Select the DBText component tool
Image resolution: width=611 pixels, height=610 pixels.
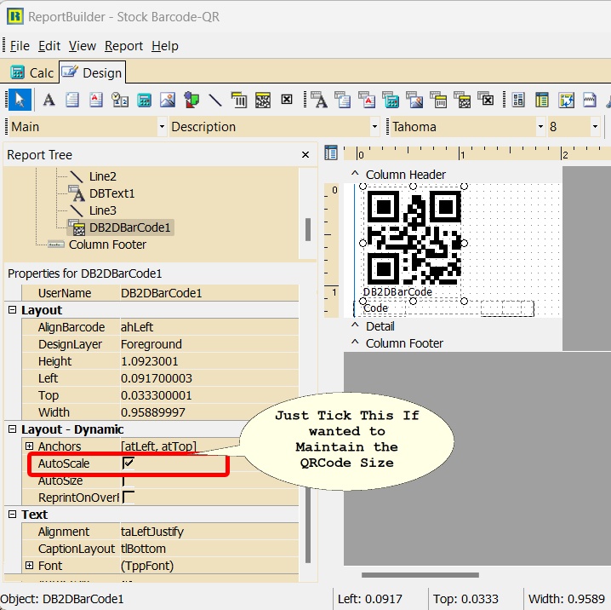tap(320, 100)
